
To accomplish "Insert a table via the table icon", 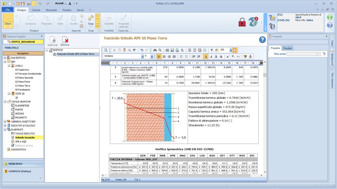I will tap(167, 50).
